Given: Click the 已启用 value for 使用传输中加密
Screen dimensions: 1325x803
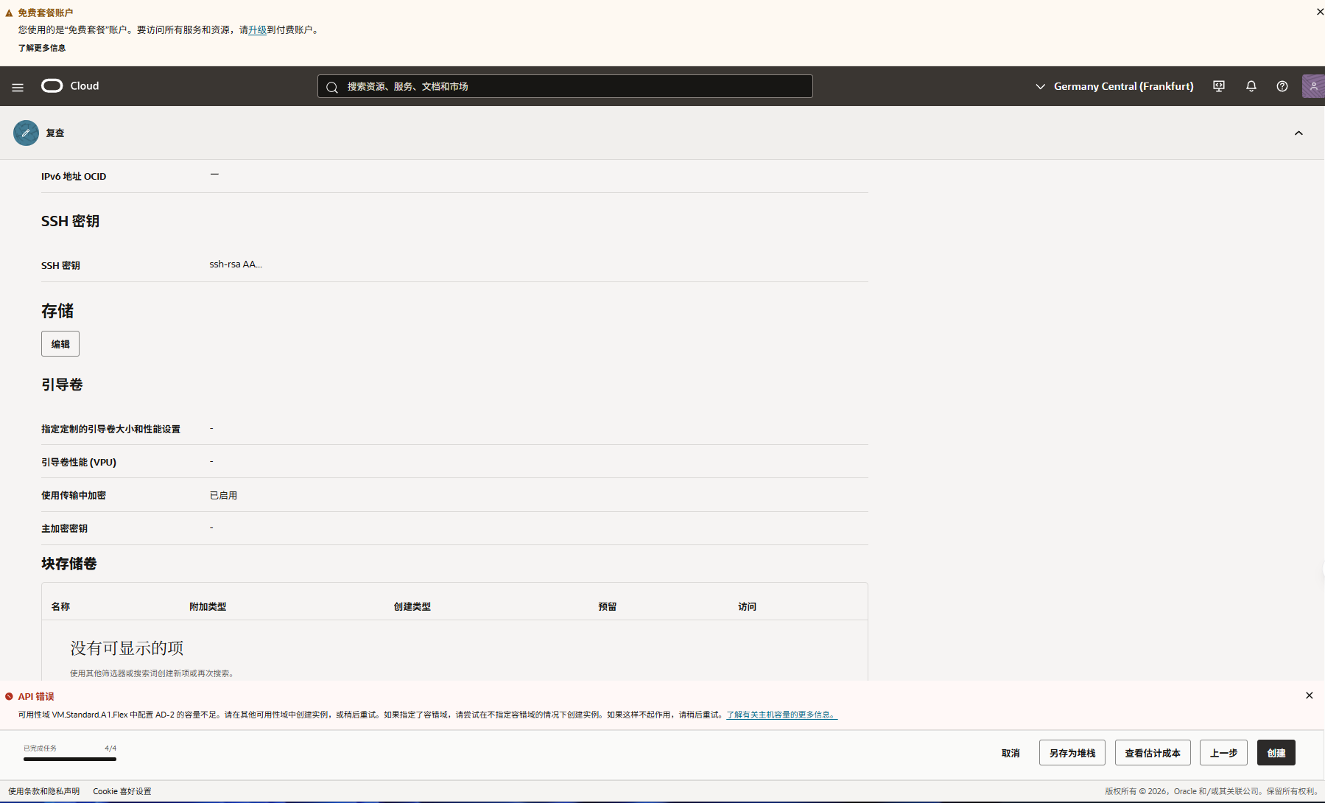Looking at the screenshot, I should coord(223,495).
